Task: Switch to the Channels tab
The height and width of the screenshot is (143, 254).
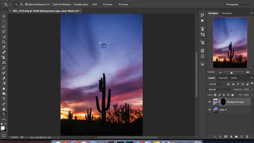Action: click(x=223, y=78)
